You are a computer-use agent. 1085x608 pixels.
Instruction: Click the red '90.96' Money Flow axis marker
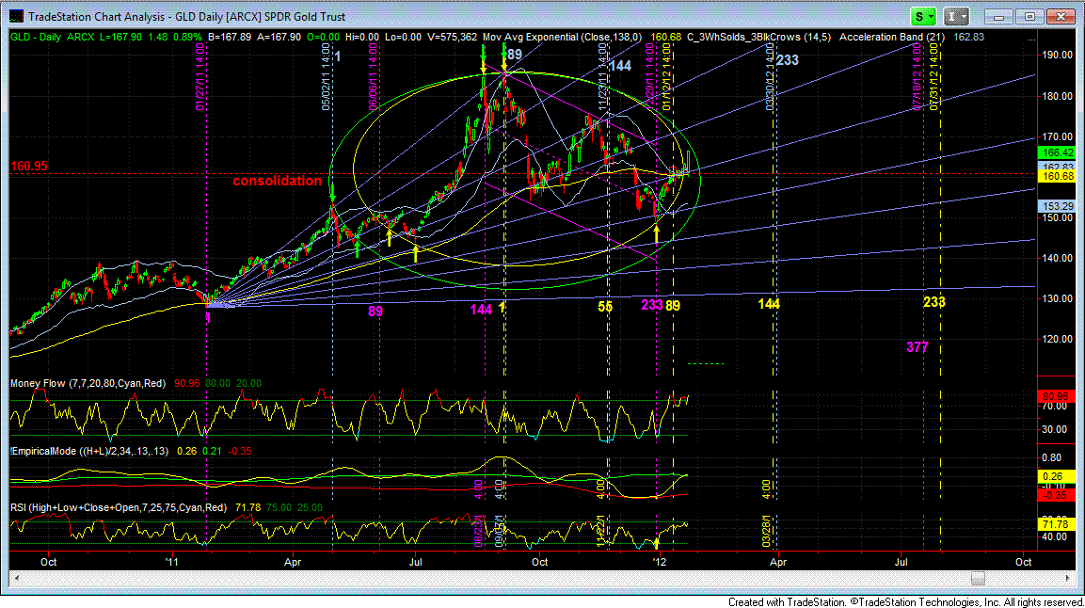(1058, 396)
